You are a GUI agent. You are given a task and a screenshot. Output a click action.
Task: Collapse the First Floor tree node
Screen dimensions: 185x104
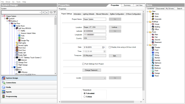point(10,24)
